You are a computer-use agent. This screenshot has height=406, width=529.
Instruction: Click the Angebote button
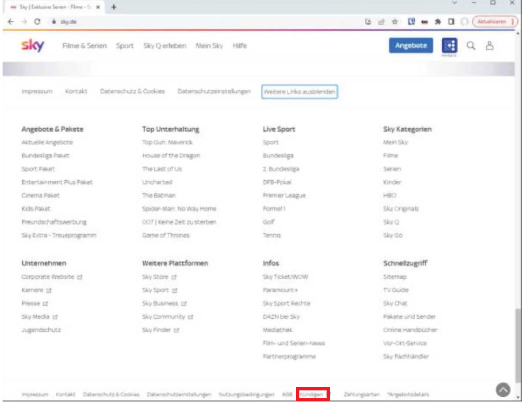coord(411,46)
